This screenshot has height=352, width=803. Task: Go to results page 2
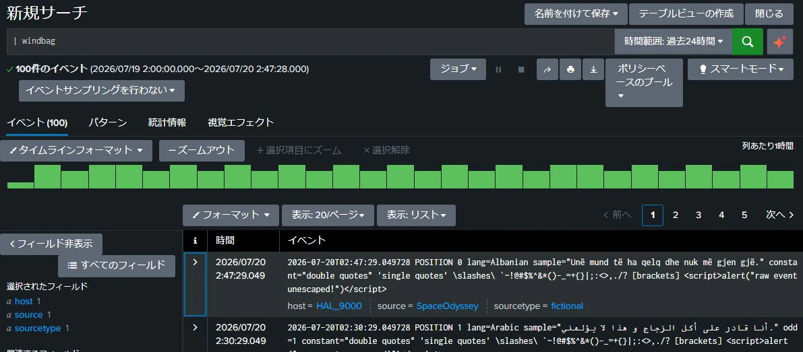676,215
